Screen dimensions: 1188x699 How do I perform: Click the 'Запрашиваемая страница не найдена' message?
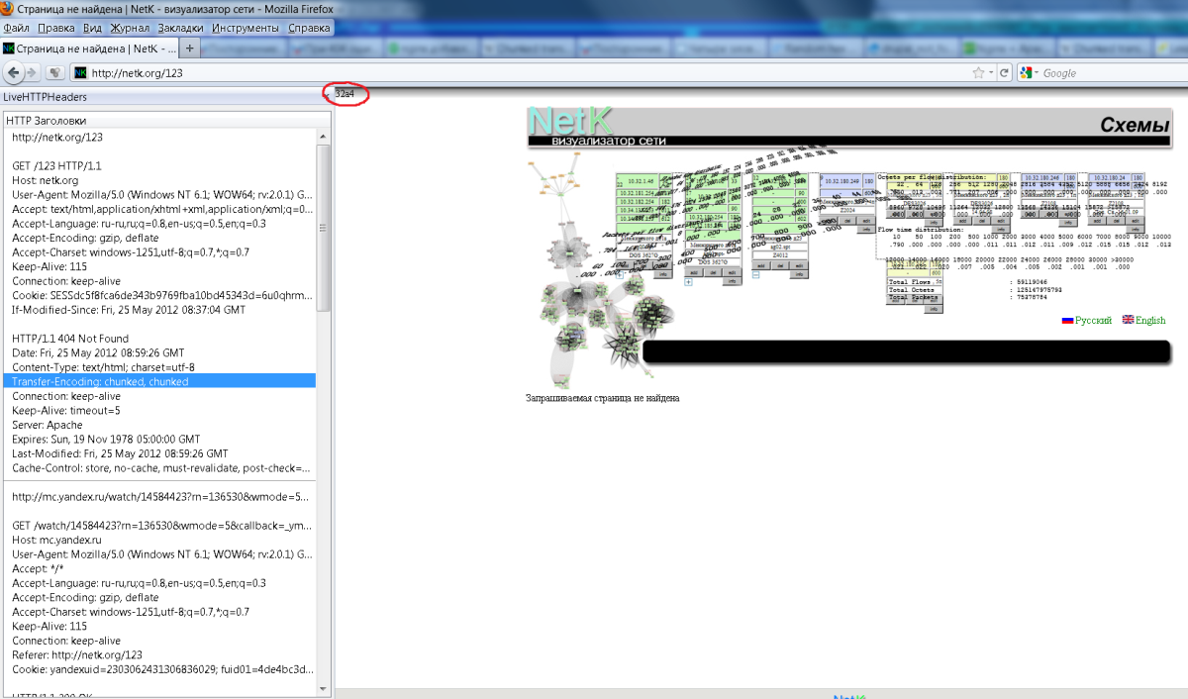click(x=602, y=398)
